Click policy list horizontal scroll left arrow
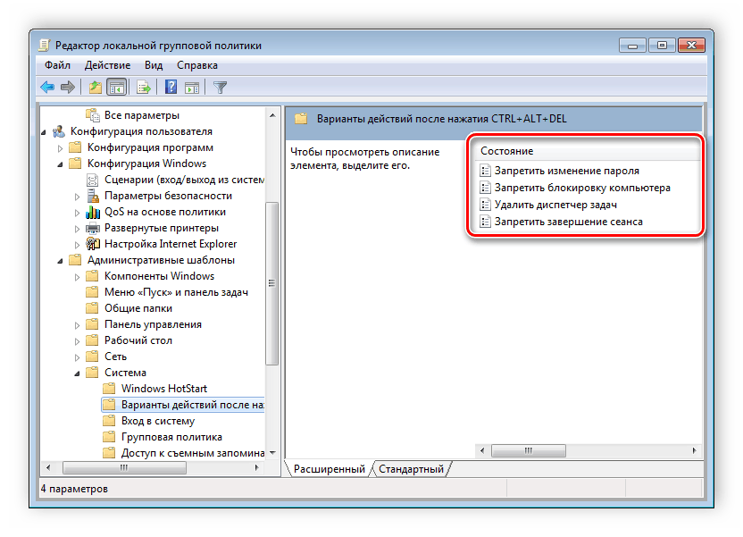The image size is (743, 537). [482, 450]
